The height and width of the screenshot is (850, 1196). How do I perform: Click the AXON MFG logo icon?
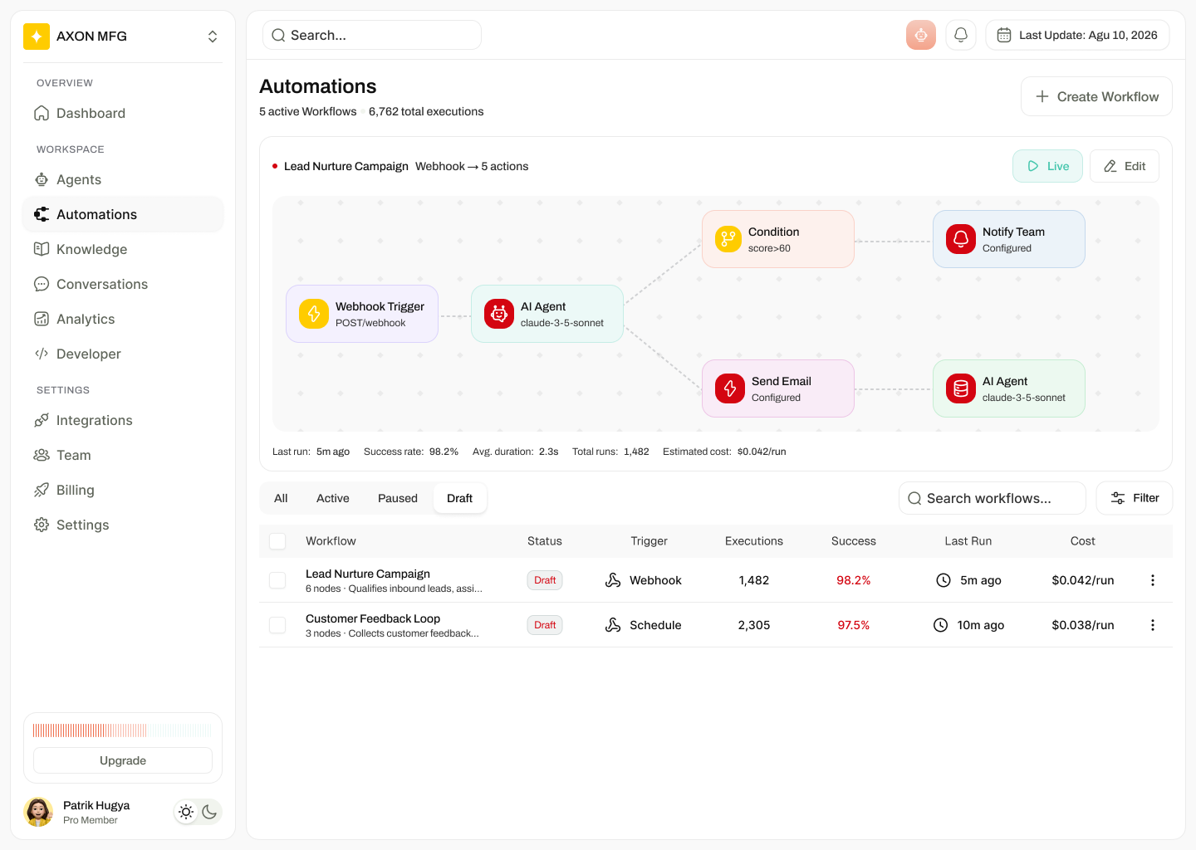coord(37,37)
